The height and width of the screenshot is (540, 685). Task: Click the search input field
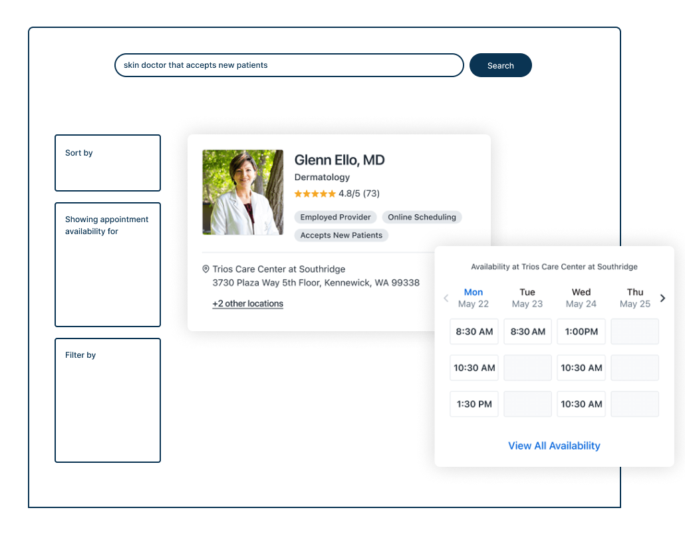pyautogui.click(x=289, y=65)
